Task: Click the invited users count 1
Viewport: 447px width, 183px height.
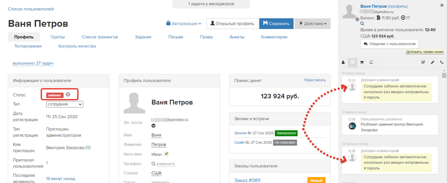Action: point(47,163)
